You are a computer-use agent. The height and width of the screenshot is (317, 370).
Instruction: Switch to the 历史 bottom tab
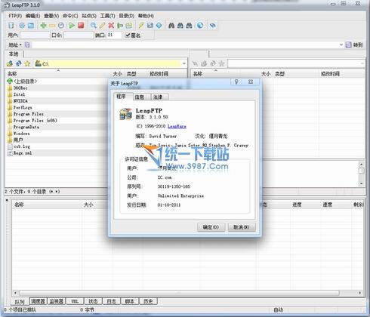tap(148, 301)
